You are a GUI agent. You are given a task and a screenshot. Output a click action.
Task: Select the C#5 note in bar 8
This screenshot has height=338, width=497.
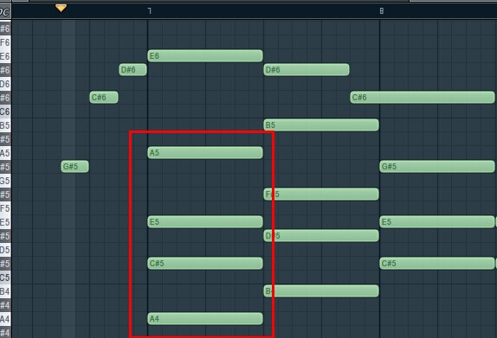437,264
